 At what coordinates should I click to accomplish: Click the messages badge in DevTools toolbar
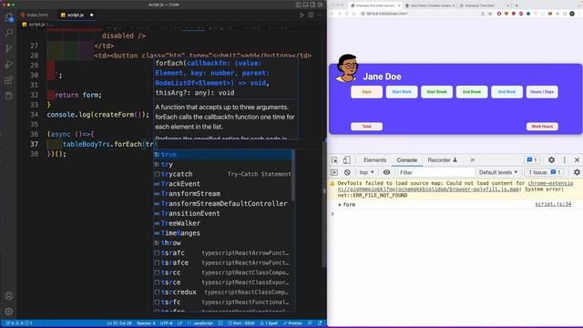532,160
